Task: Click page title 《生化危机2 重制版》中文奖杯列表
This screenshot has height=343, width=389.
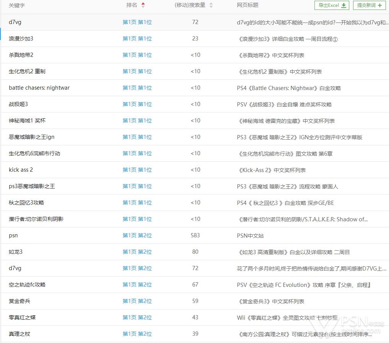Action: click(x=280, y=72)
